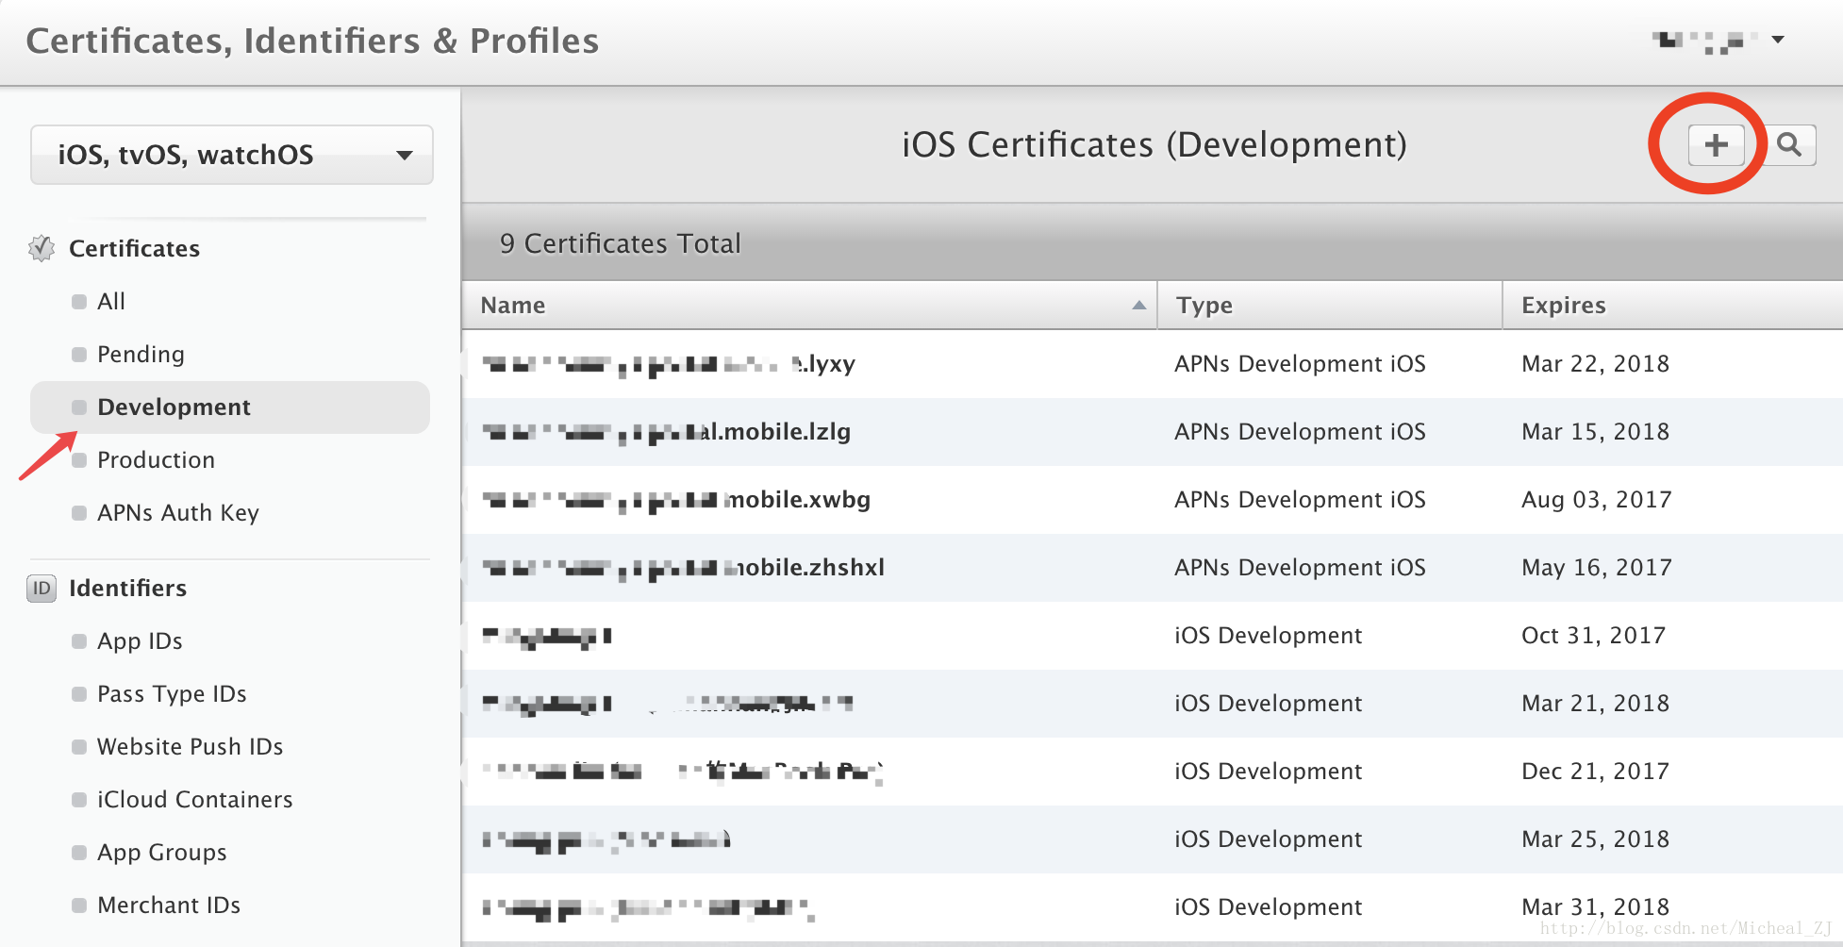This screenshot has width=1843, height=947.
Task: Open App IDs under Identifiers
Action: click(x=141, y=640)
